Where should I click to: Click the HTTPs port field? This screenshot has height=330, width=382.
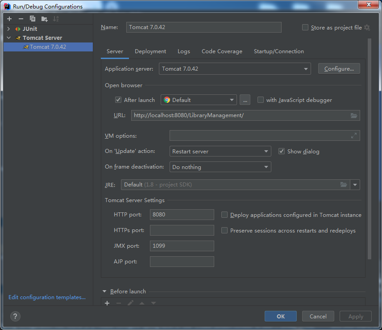(182, 230)
